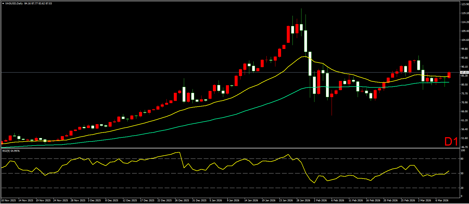
Task: Select the current price label 87.03
Action: [x=464, y=73]
